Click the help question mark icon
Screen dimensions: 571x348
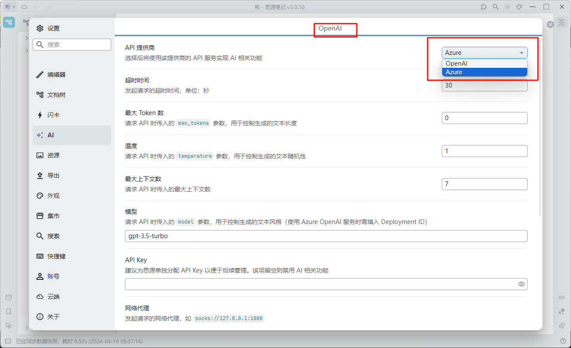(563, 341)
